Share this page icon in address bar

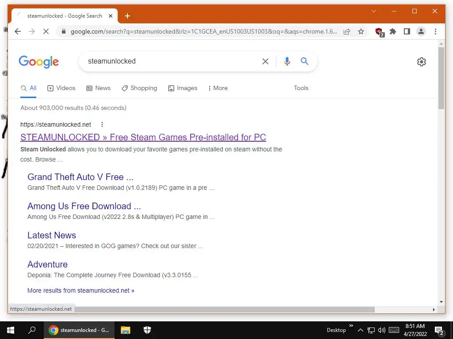tap(347, 31)
